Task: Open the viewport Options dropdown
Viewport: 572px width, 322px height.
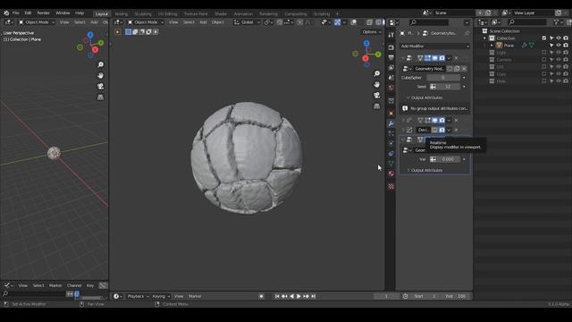Action: pos(372,32)
